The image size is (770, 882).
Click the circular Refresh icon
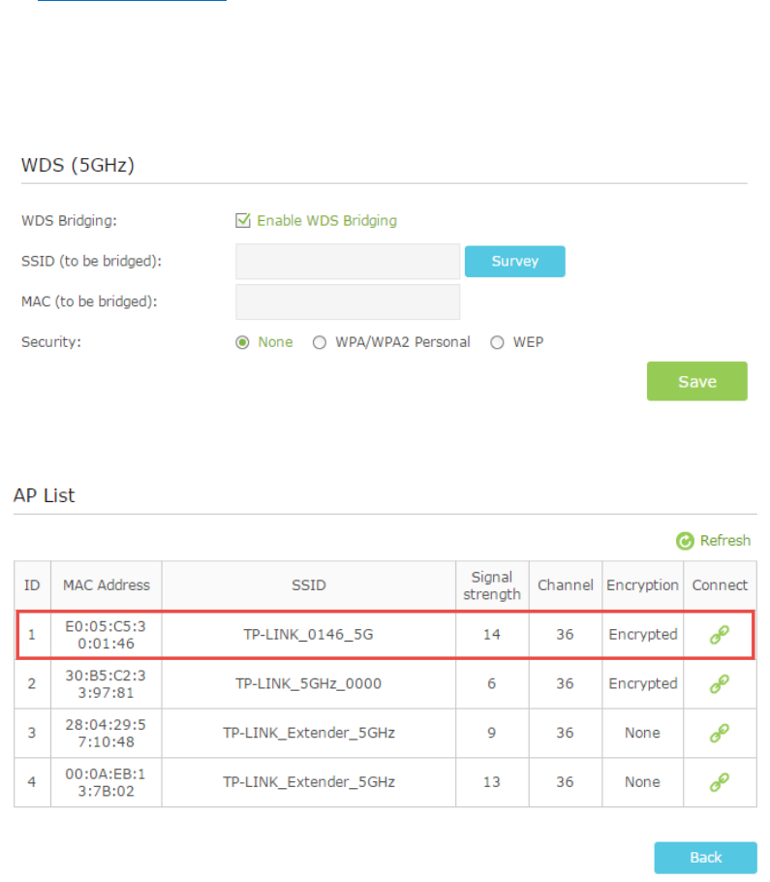[685, 541]
